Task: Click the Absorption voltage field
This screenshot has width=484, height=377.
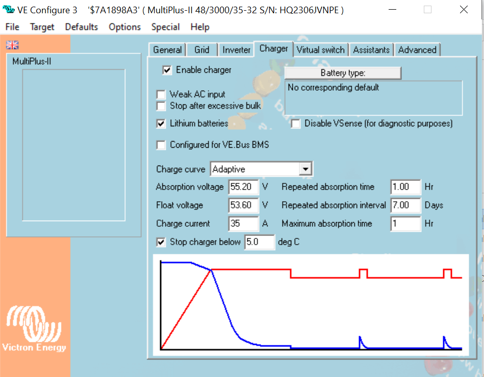Action: 243,187
